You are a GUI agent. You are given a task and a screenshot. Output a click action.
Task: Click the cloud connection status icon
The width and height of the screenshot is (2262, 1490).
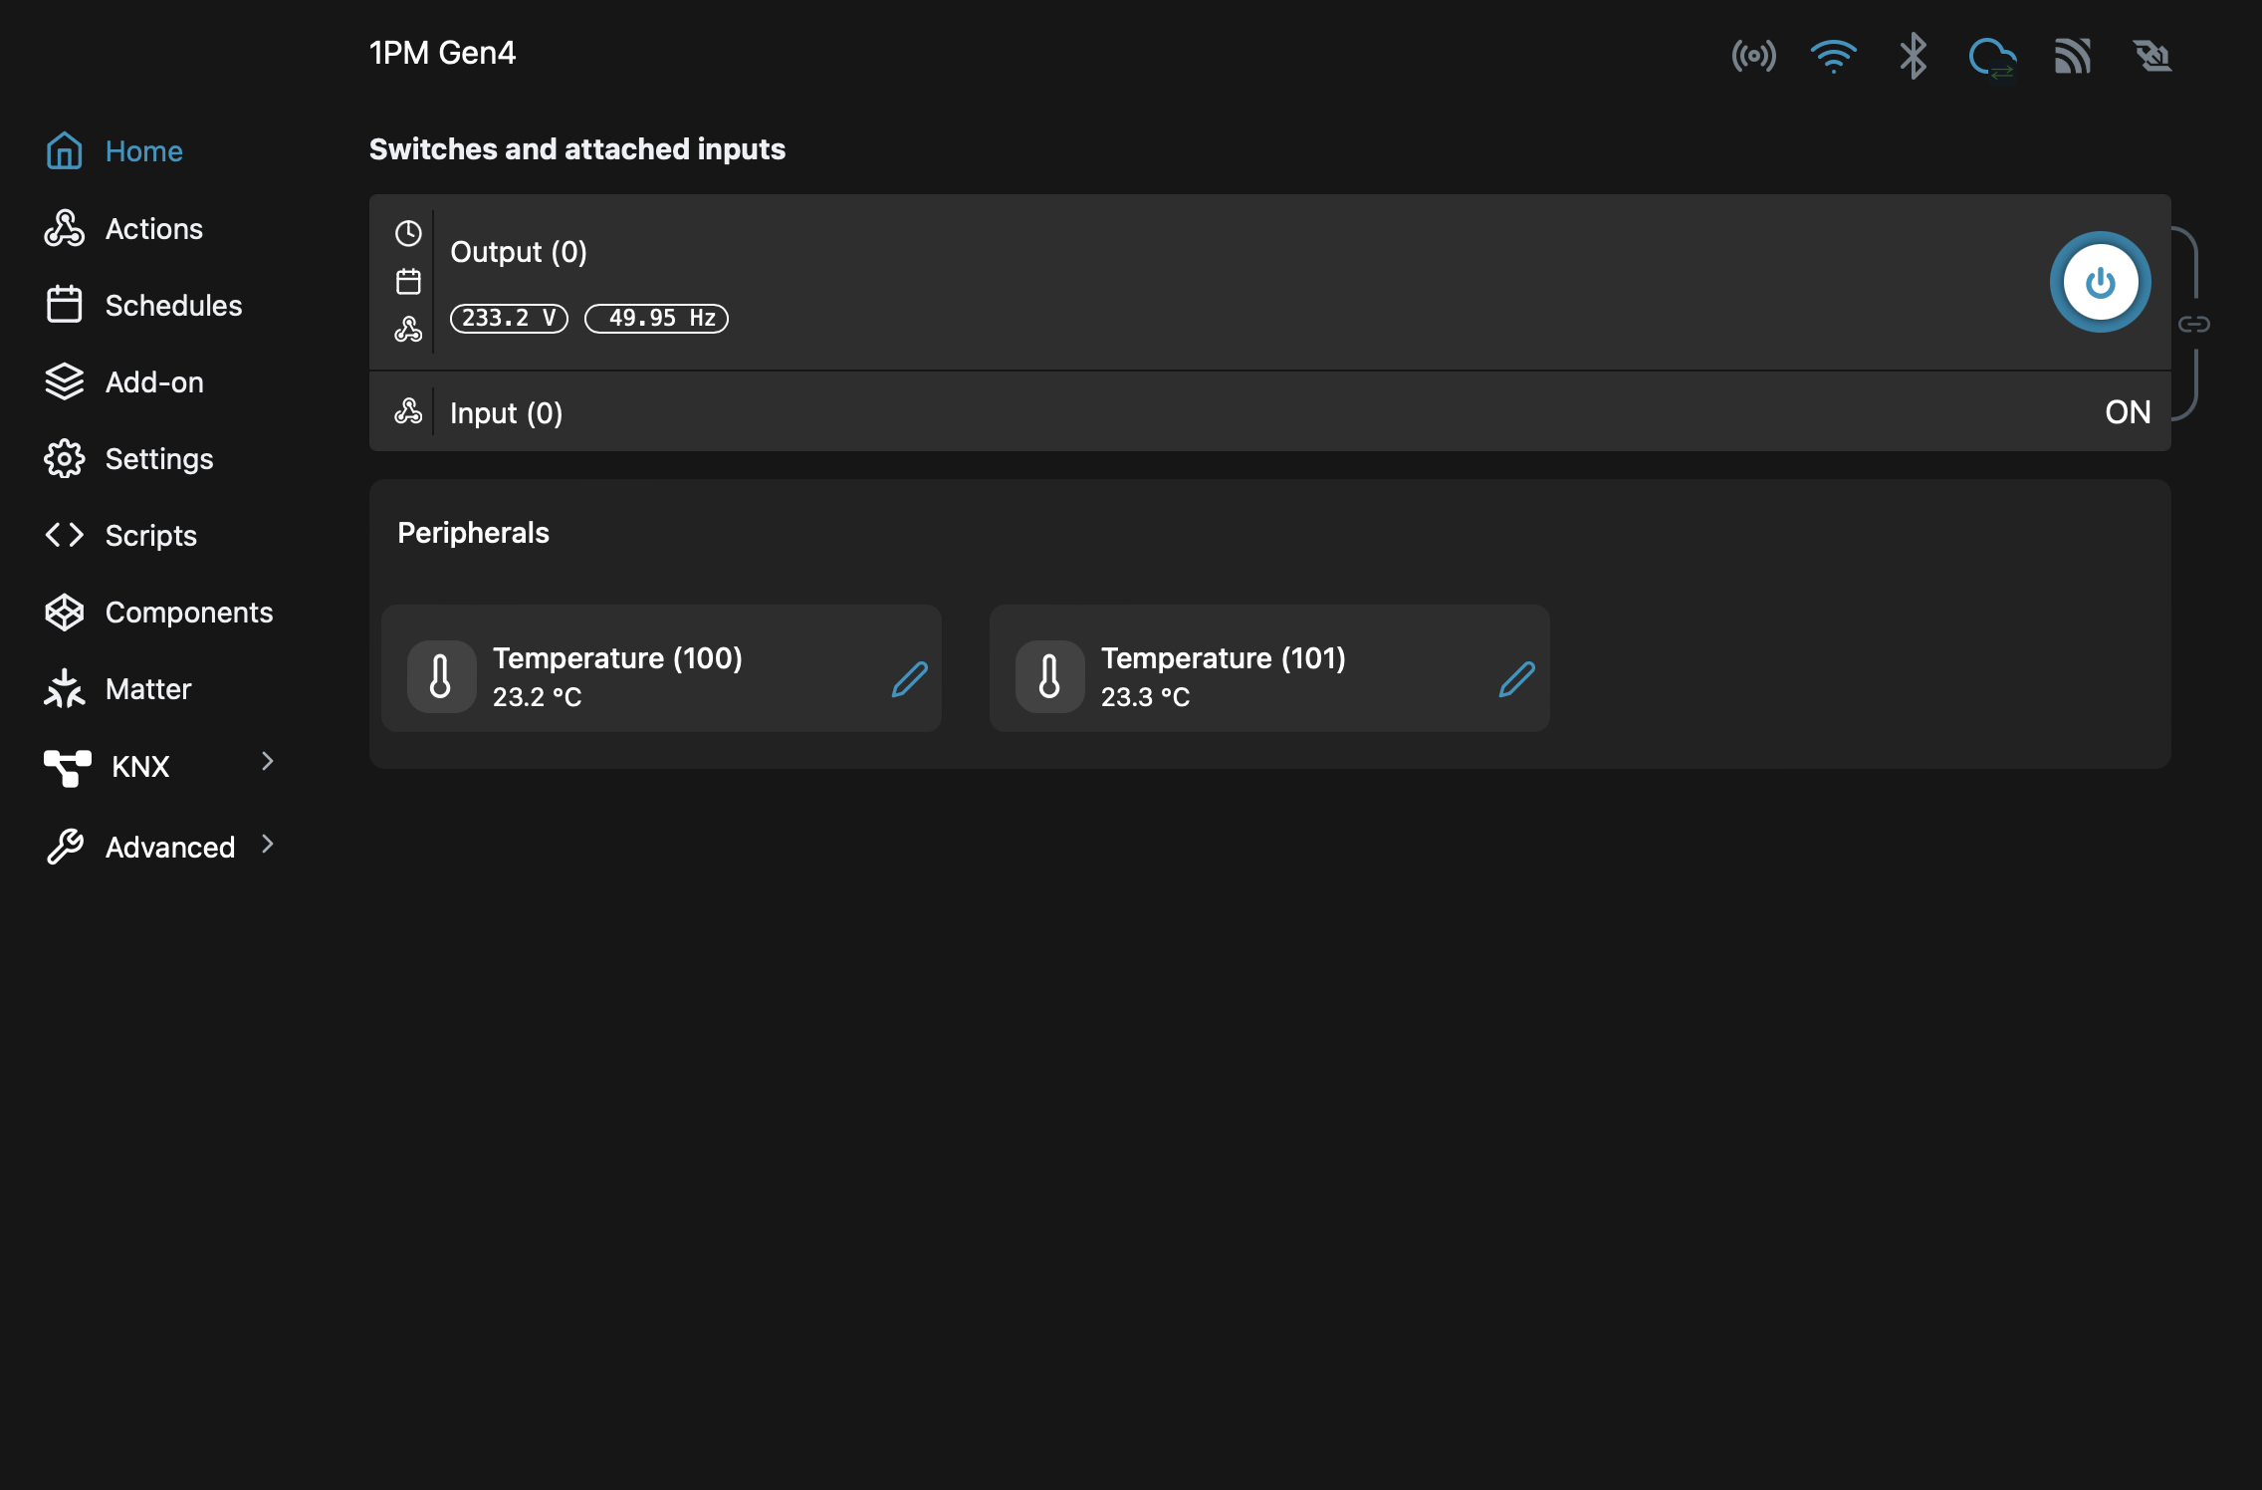pos(1994,57)
